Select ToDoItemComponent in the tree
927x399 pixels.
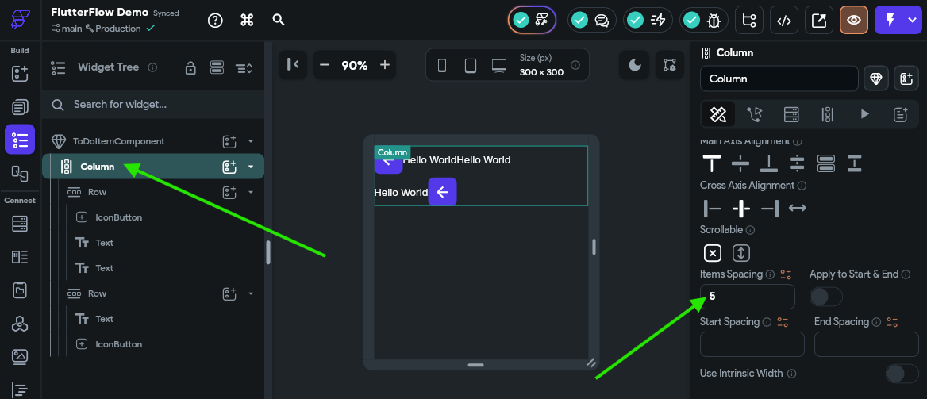(119, 141)
